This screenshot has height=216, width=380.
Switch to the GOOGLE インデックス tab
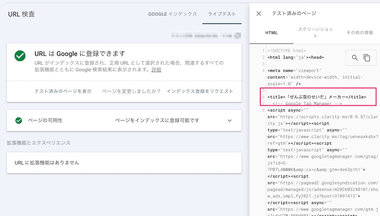pyautogui.click(x=173, y=14)
